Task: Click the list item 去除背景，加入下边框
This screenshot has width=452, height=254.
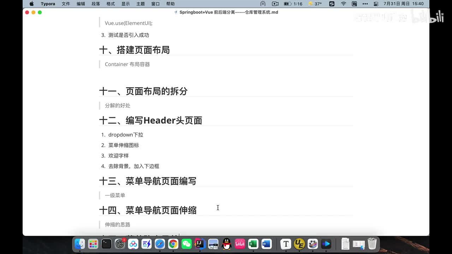Action: click(x=134, y=166)
